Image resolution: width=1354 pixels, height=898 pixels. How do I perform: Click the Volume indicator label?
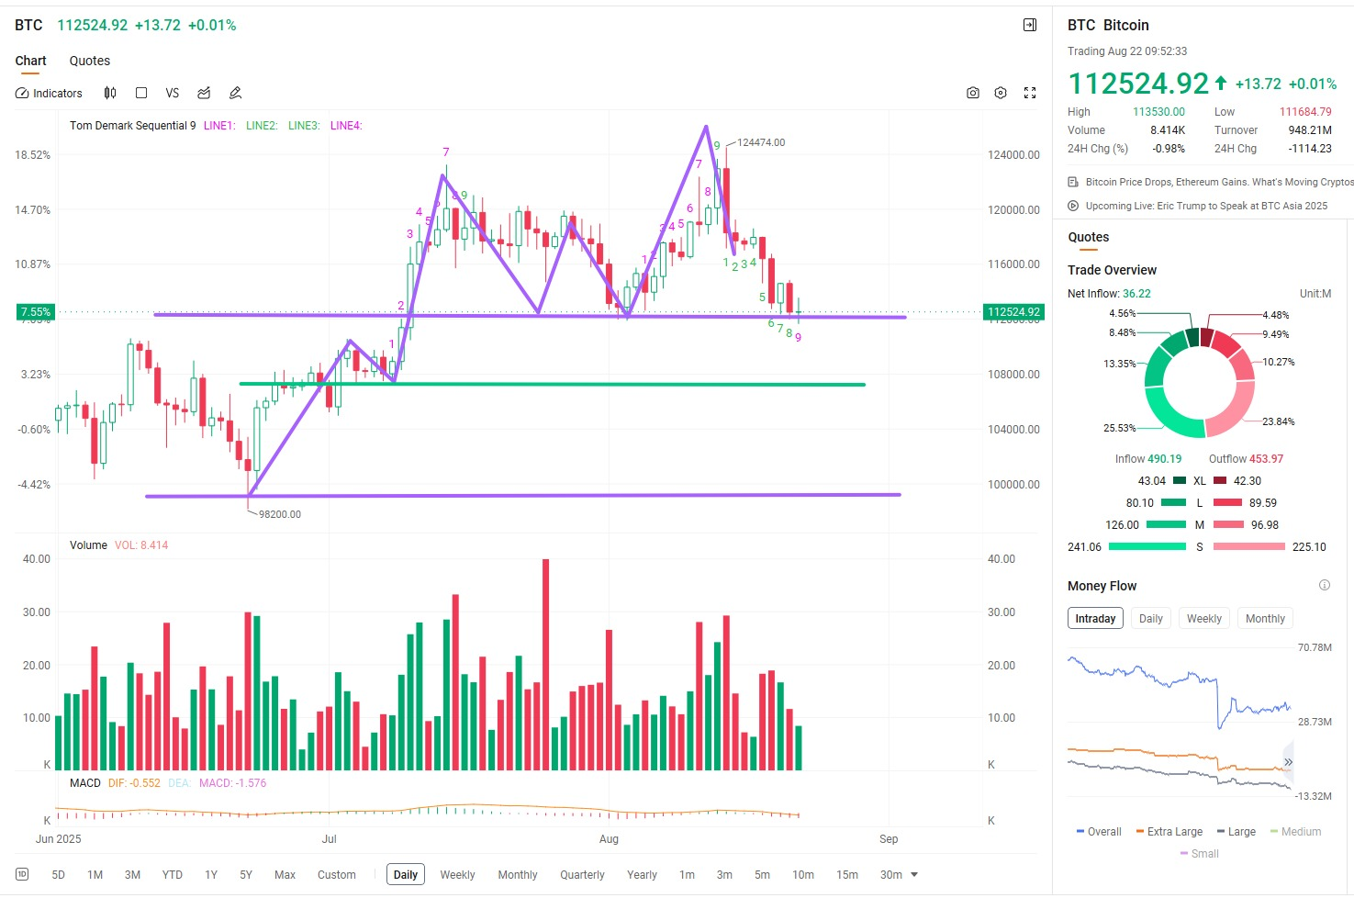pos(88,545)
